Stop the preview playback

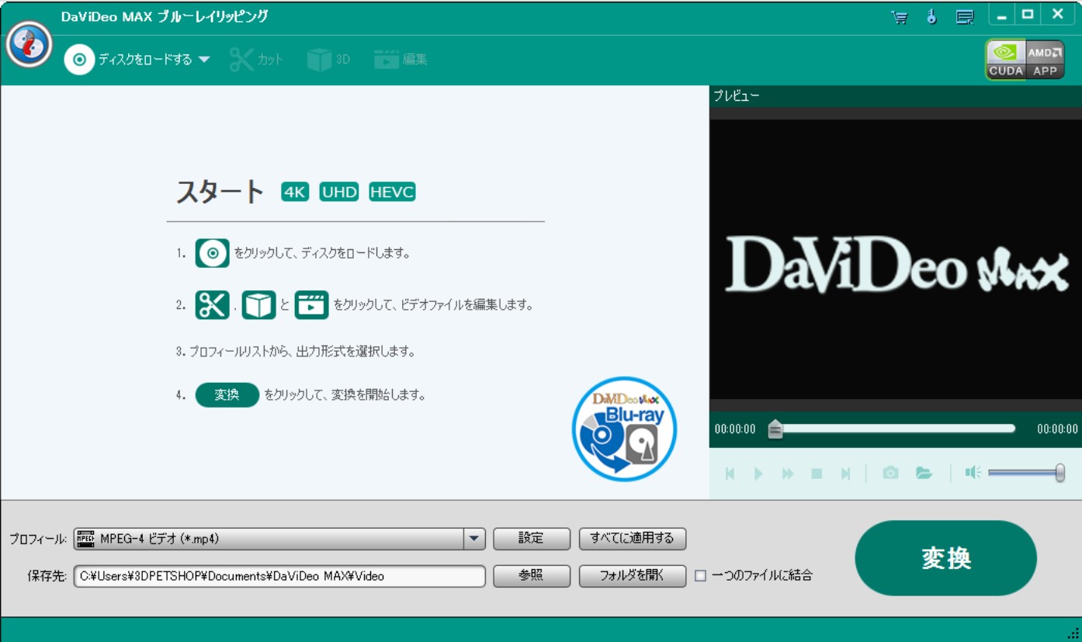pyautogui.click(x=817, y=474)
